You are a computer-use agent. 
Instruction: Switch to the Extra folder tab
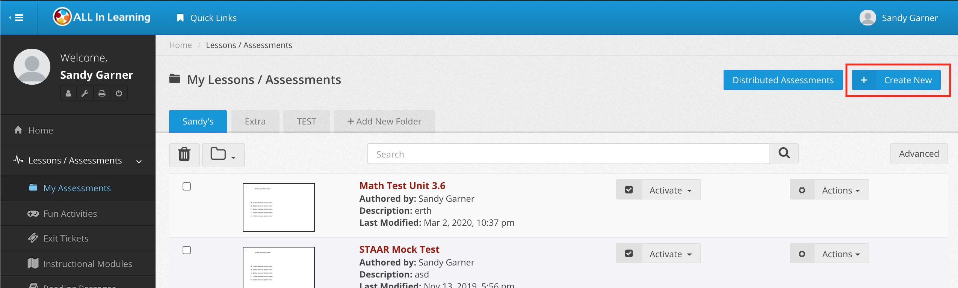click(255, 121)
